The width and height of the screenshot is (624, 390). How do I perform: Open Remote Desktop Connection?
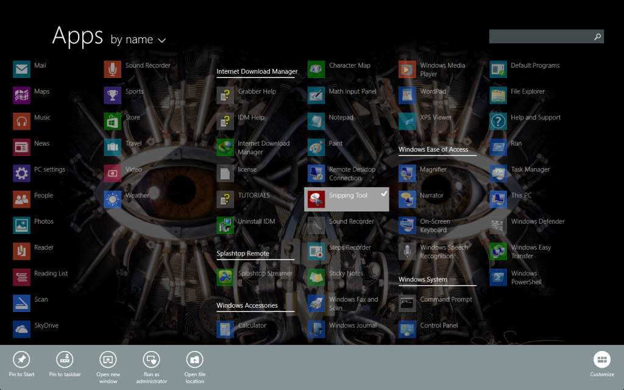316,173
